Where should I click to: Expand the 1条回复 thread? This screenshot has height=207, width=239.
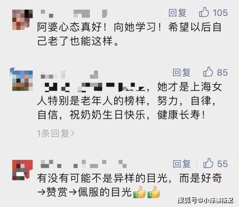56,133
